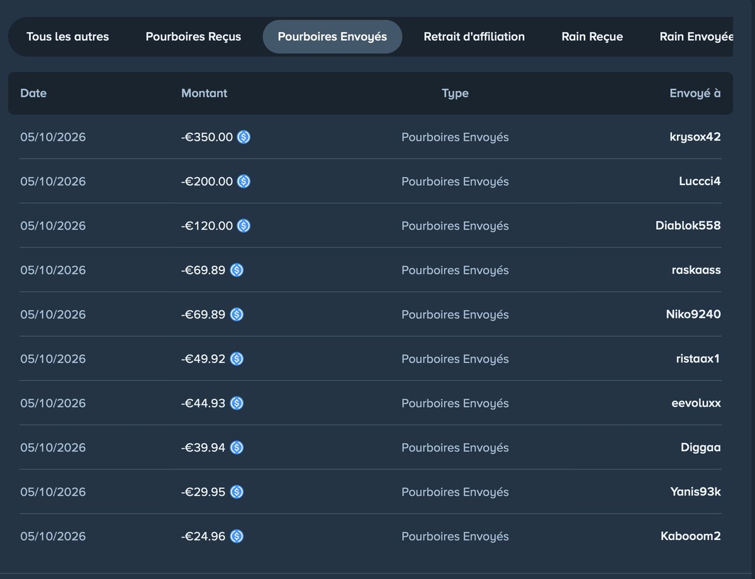Click the coin icon beside -€29.95

tap(237, 492)
